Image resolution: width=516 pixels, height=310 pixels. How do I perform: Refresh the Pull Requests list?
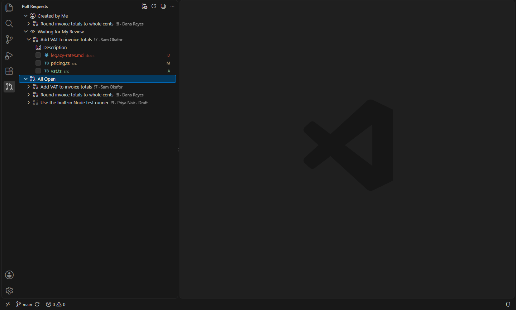pos(154,6)
